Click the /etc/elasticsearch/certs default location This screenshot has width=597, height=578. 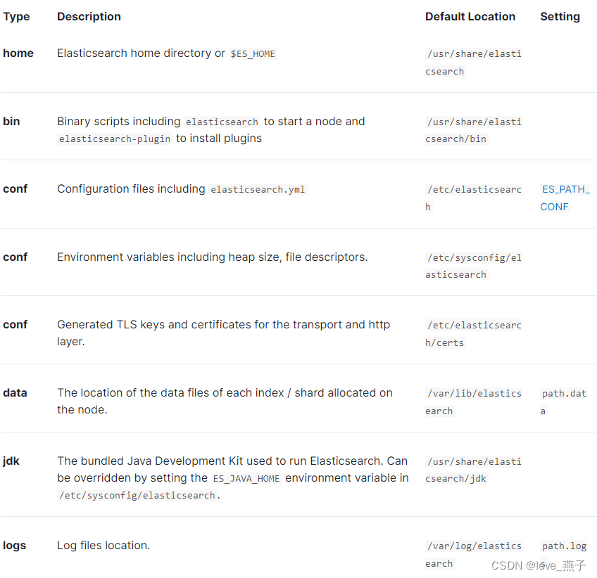tap(473, 334)
